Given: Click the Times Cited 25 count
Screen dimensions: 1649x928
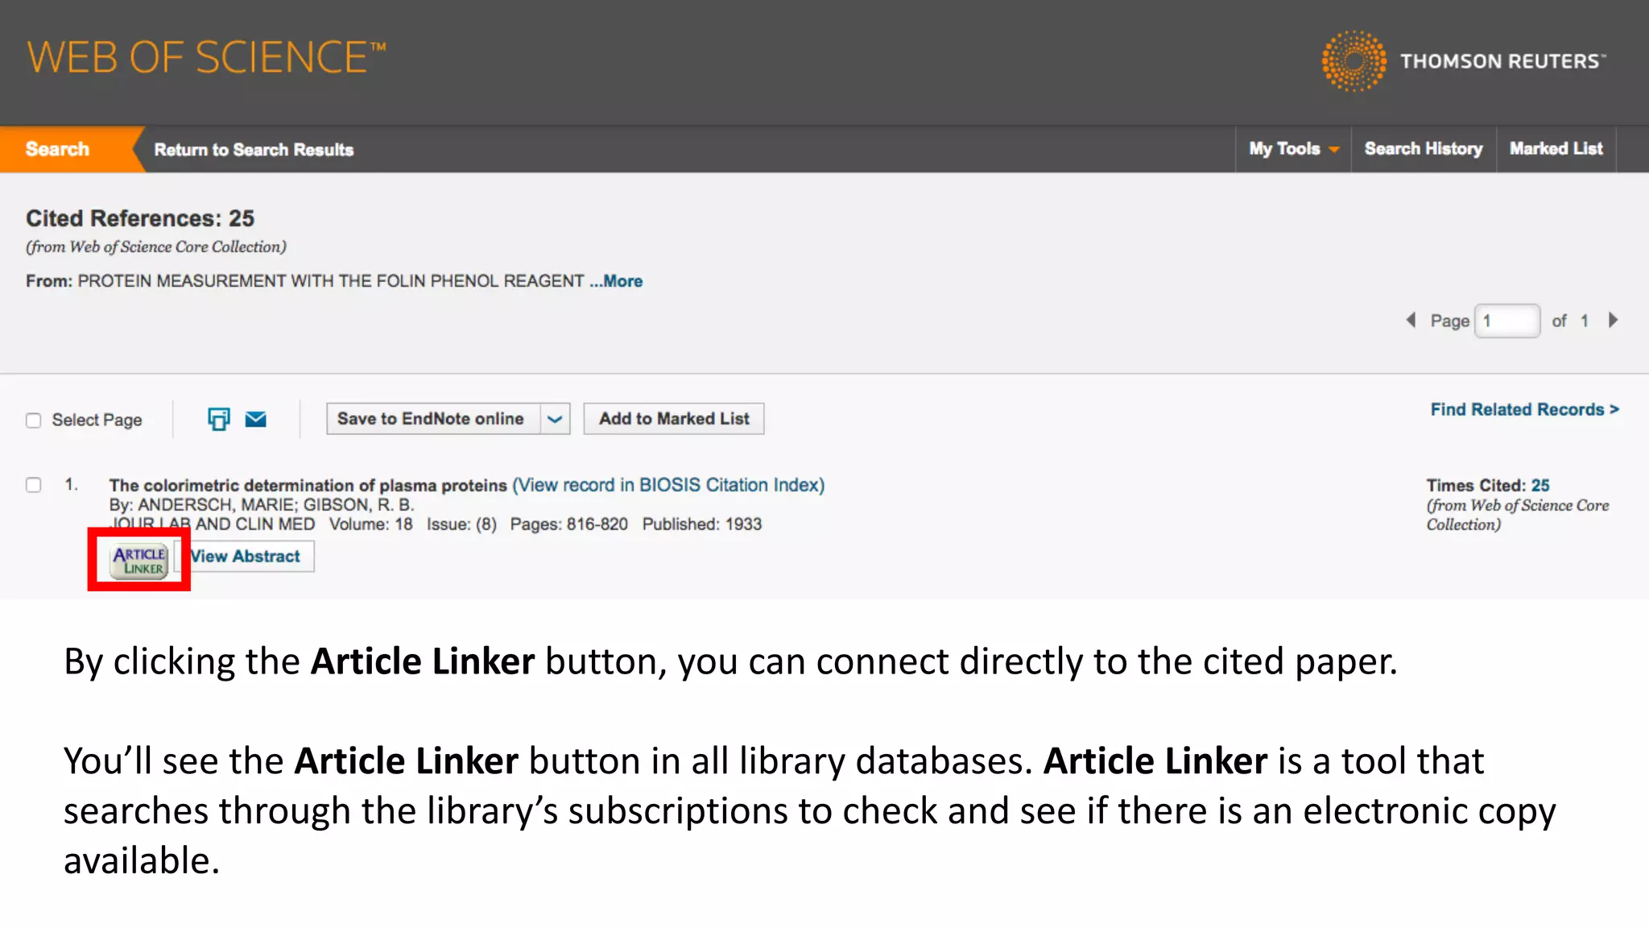Looking at the screenshot, I should pyautogui.click(x=1539, y=485).
